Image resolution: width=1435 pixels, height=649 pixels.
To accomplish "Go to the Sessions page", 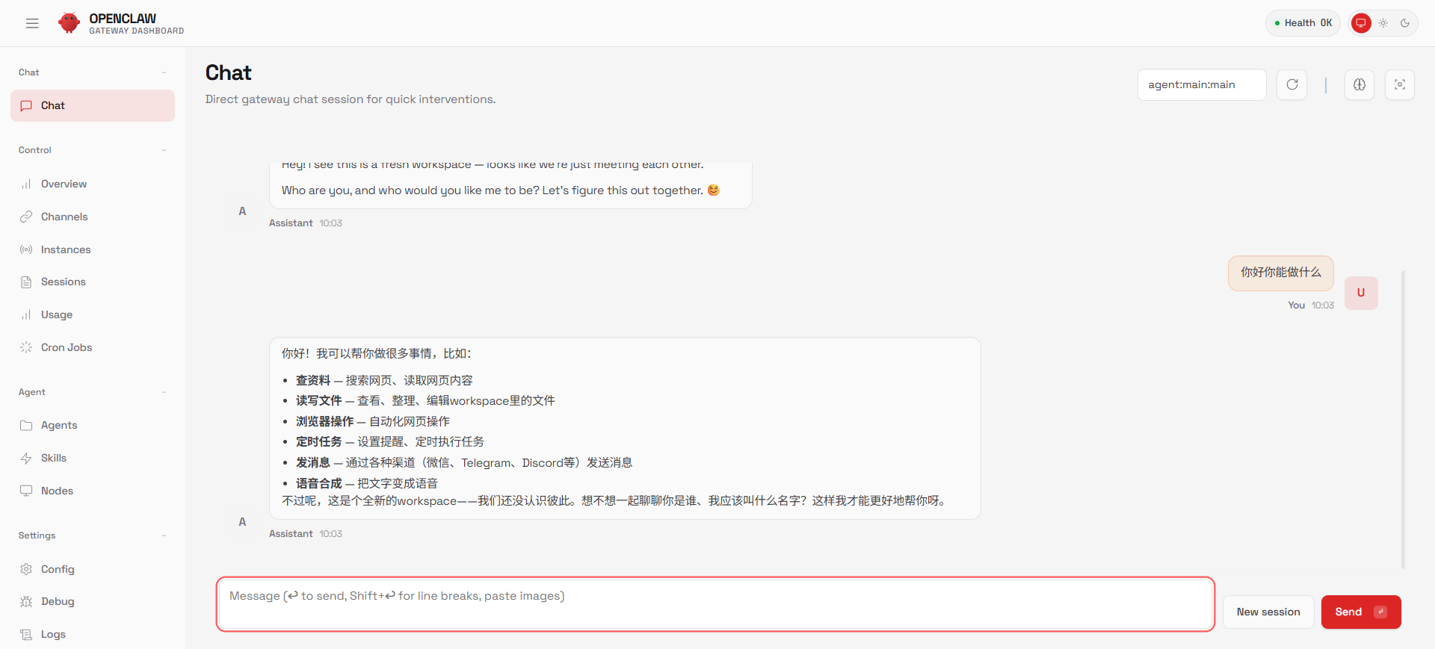I will point(63,282).
